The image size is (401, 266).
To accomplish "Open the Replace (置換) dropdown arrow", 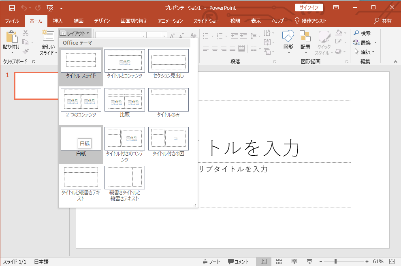I will point(375,43).
